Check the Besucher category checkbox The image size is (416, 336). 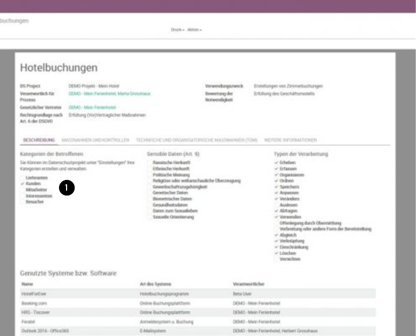22,202
